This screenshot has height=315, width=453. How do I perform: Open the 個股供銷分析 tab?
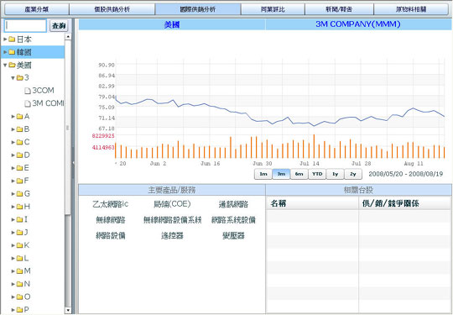click(112, 9)
